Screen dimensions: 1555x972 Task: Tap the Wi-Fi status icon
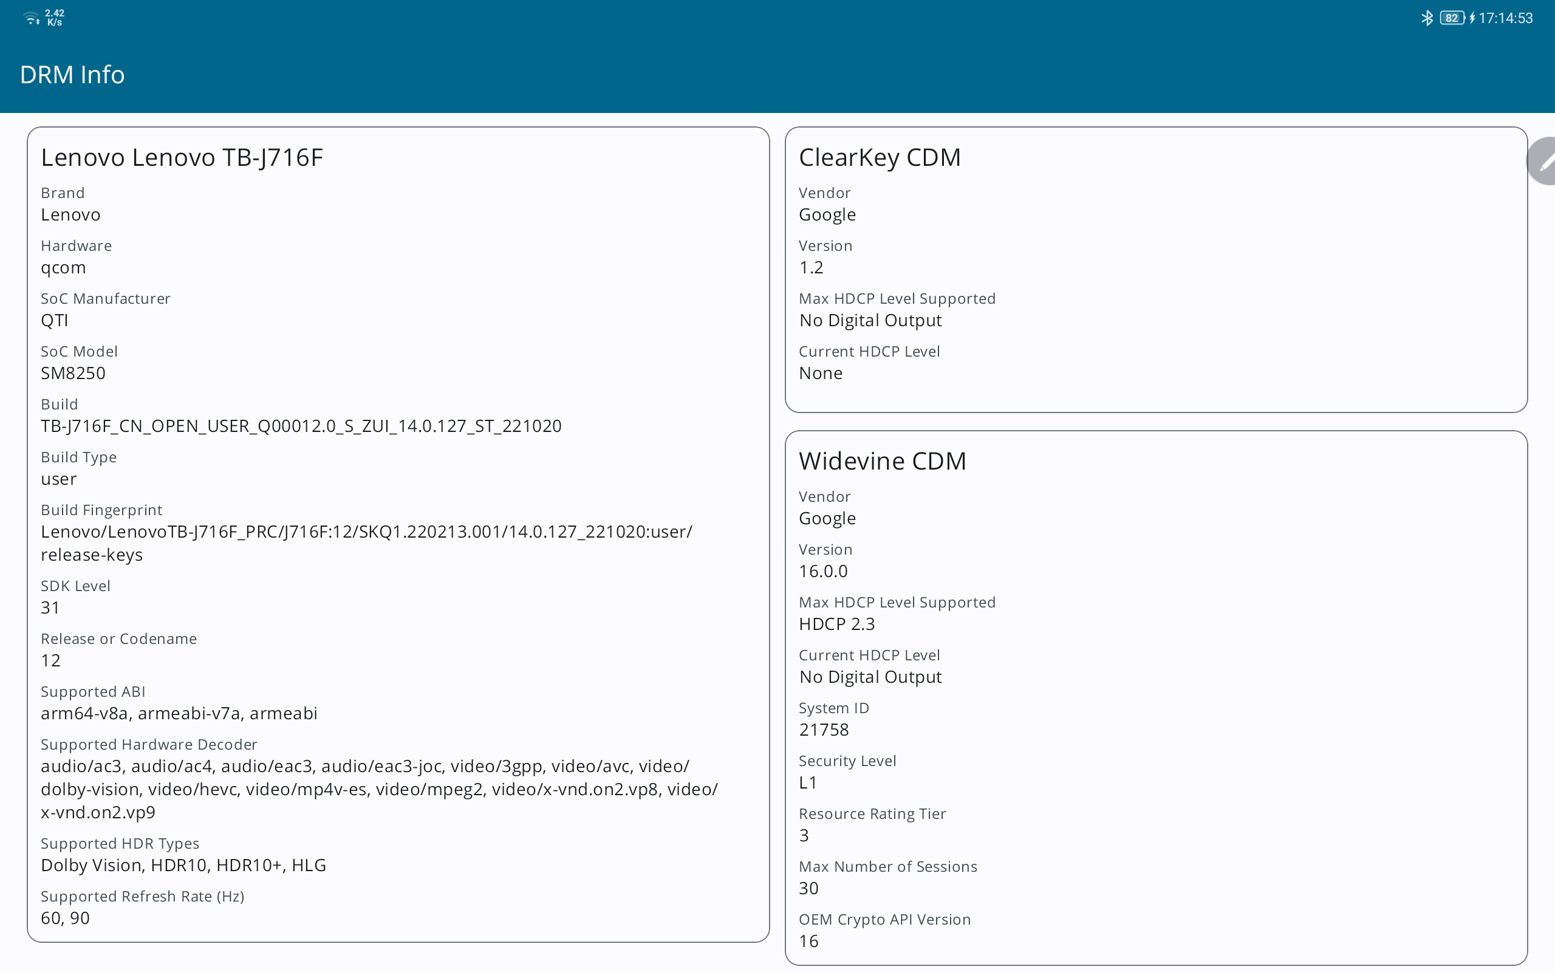click(x=31, y=18)
